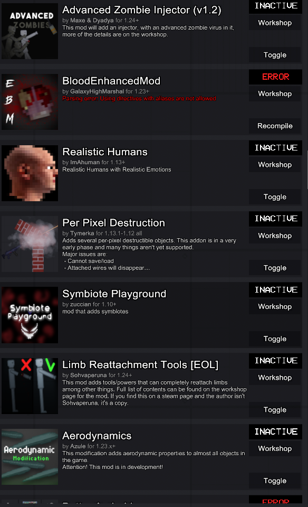
Task: Open Workshop page for Realistic Humans
Action: pos(275,165)
